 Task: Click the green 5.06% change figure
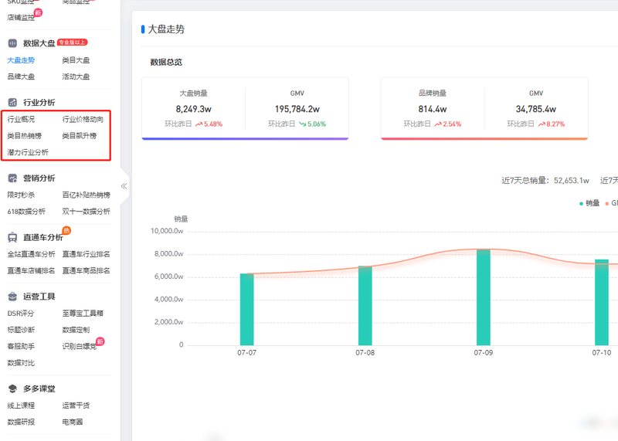pos(317,124)
